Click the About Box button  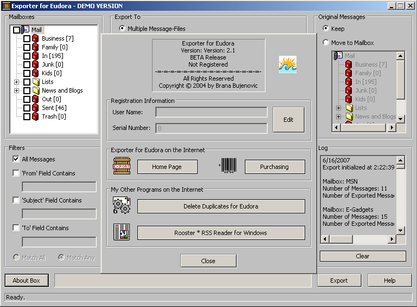coord(27,280)
